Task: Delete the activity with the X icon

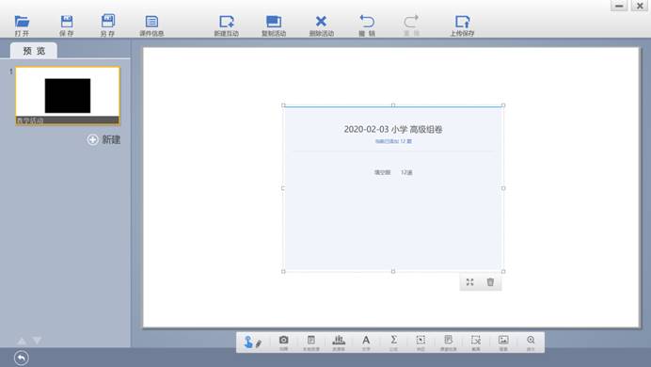Action: [x=322, y=25]
